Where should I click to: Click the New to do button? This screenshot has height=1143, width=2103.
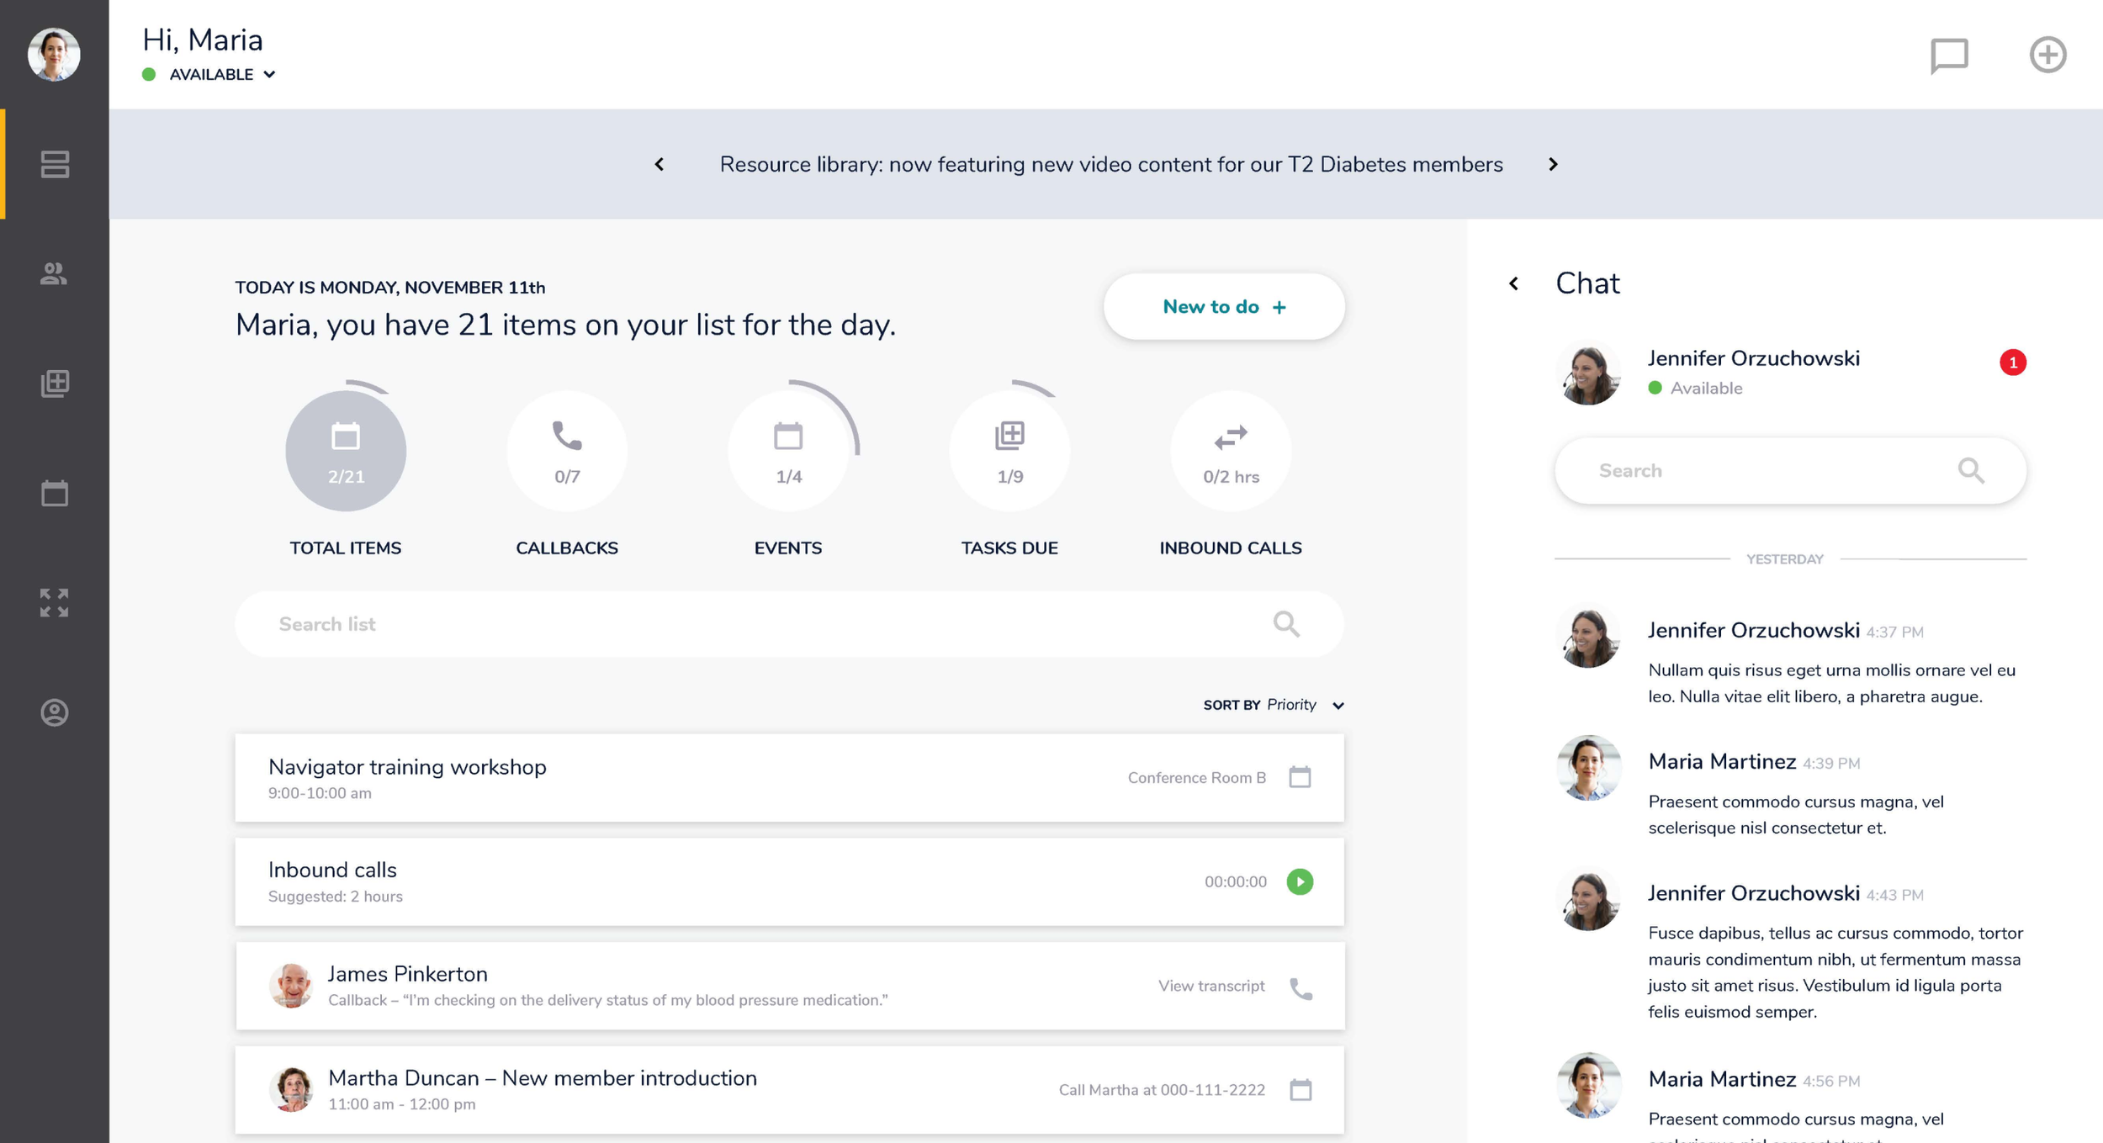click(x=1224, y=306)
